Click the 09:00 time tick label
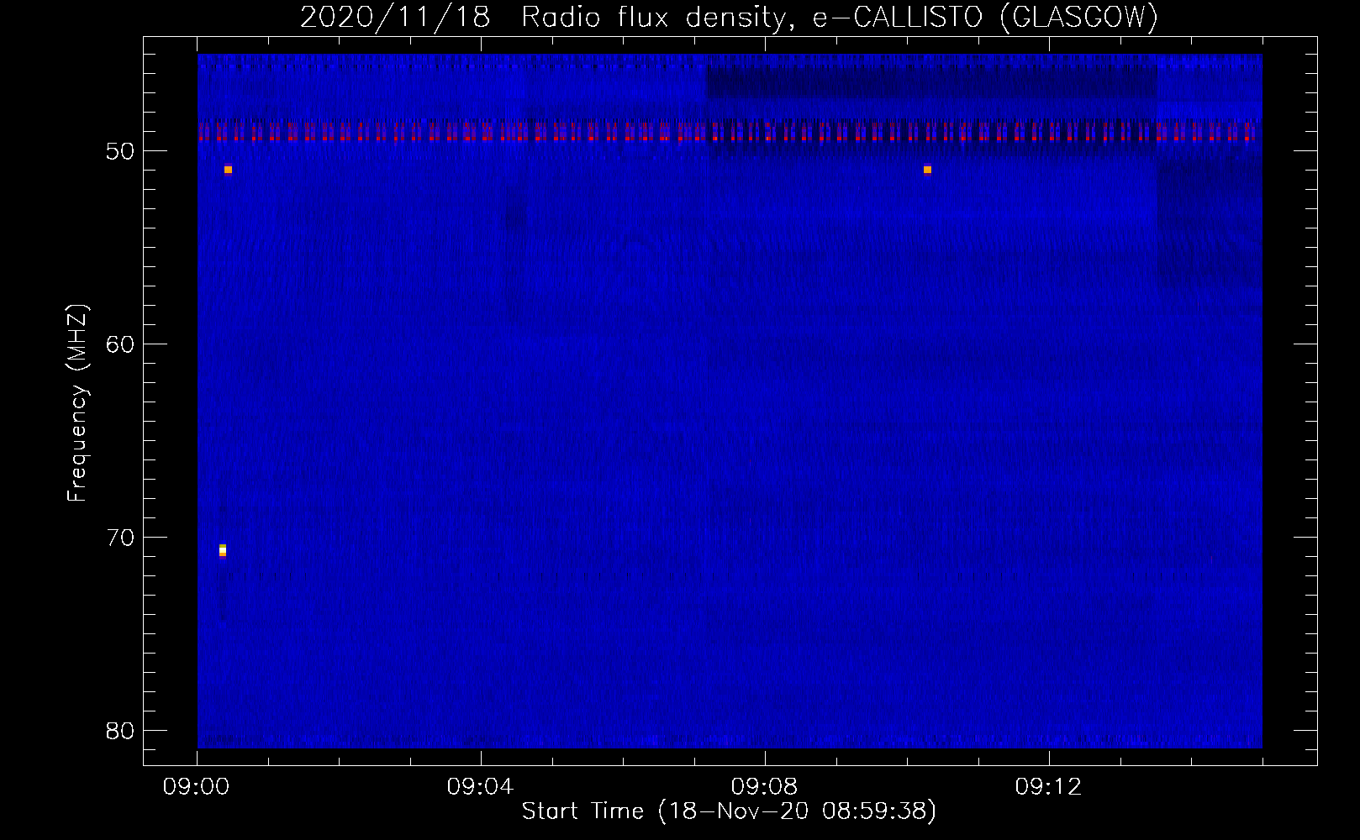The image size is (1360, 840). tap(196, 787)
